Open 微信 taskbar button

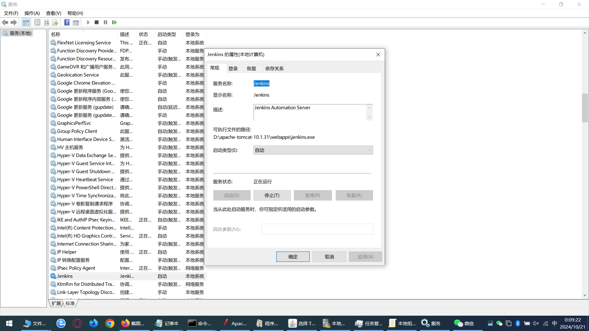click(x=464, y=323)
